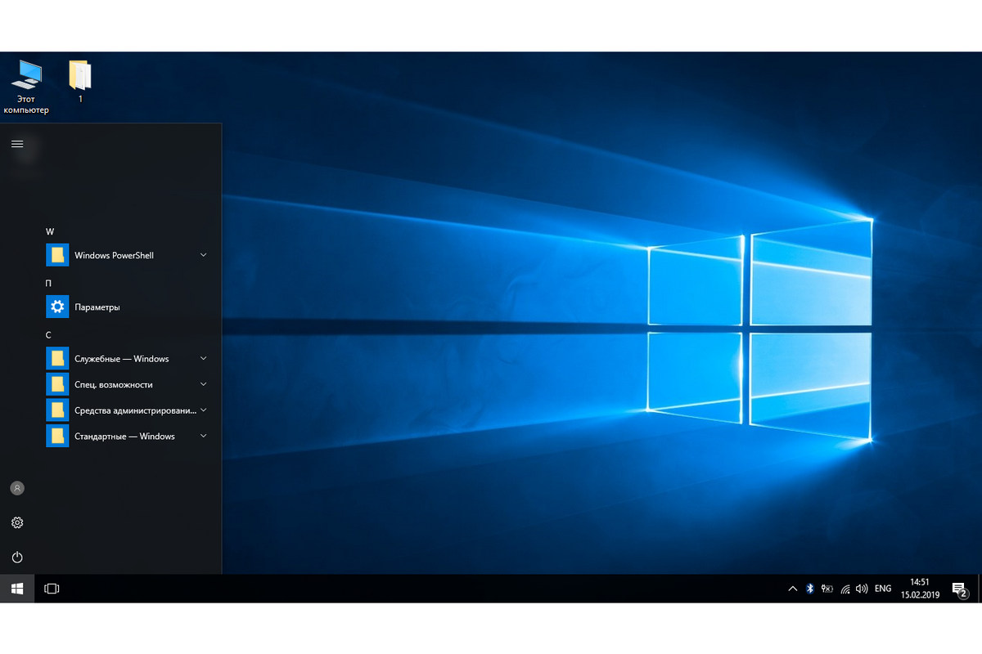This screenshot has height=654, width=982.
Task: Select the Этот компьютер desktop icon
Action: click(x=26, y=86)
